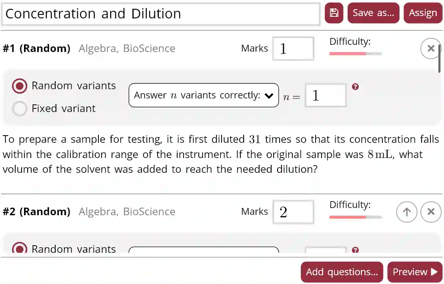Click Save as... to duplicate the quiz

[x=373, y=13]
